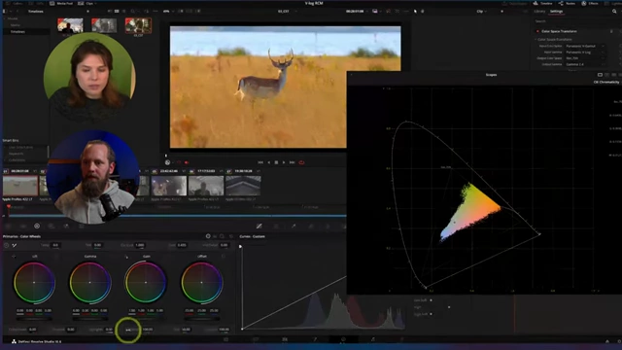Click the Lift black point picker cross icon
Viewport: 622px width, 350px height.
point(14,257)
